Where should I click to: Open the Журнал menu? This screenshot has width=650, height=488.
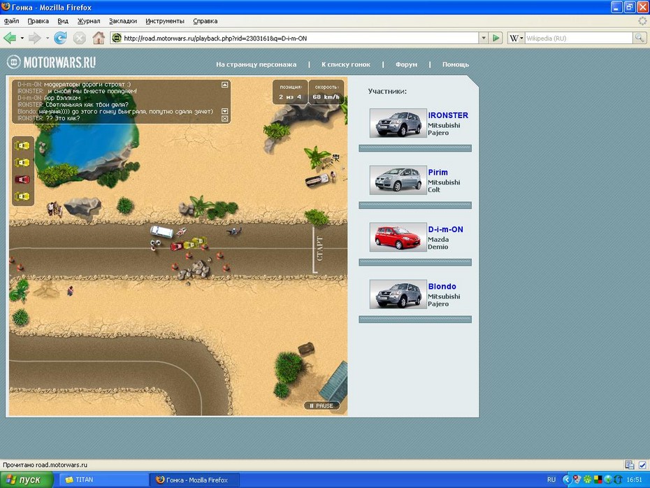pos(89,21)
